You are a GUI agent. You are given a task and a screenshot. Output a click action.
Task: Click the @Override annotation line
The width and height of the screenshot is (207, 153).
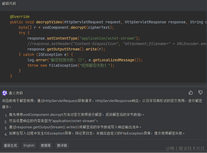coord(20,17)
